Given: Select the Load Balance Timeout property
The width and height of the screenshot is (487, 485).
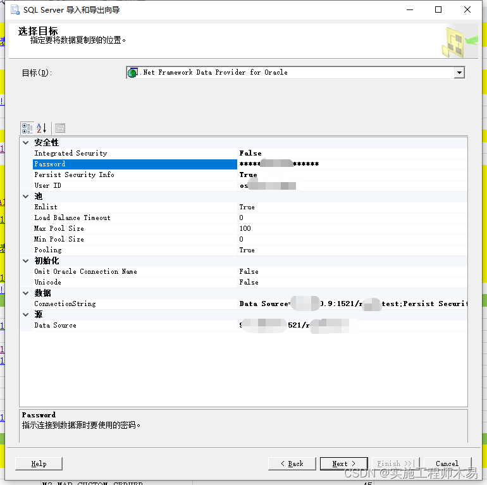Looking at the screenshot, I should [x=135, y=218].
